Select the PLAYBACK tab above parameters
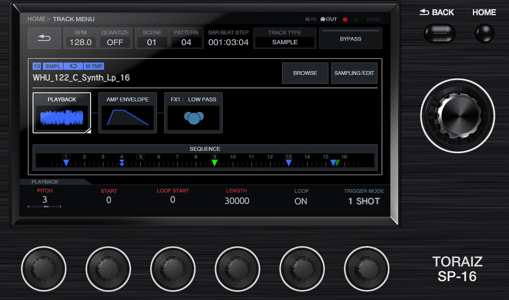Screen dimensions: 509x300 (44, 182)
